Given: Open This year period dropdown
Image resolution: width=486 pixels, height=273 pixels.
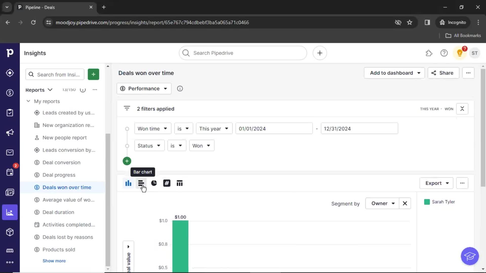Looking at the screenshot, I should tap(214, 129).
